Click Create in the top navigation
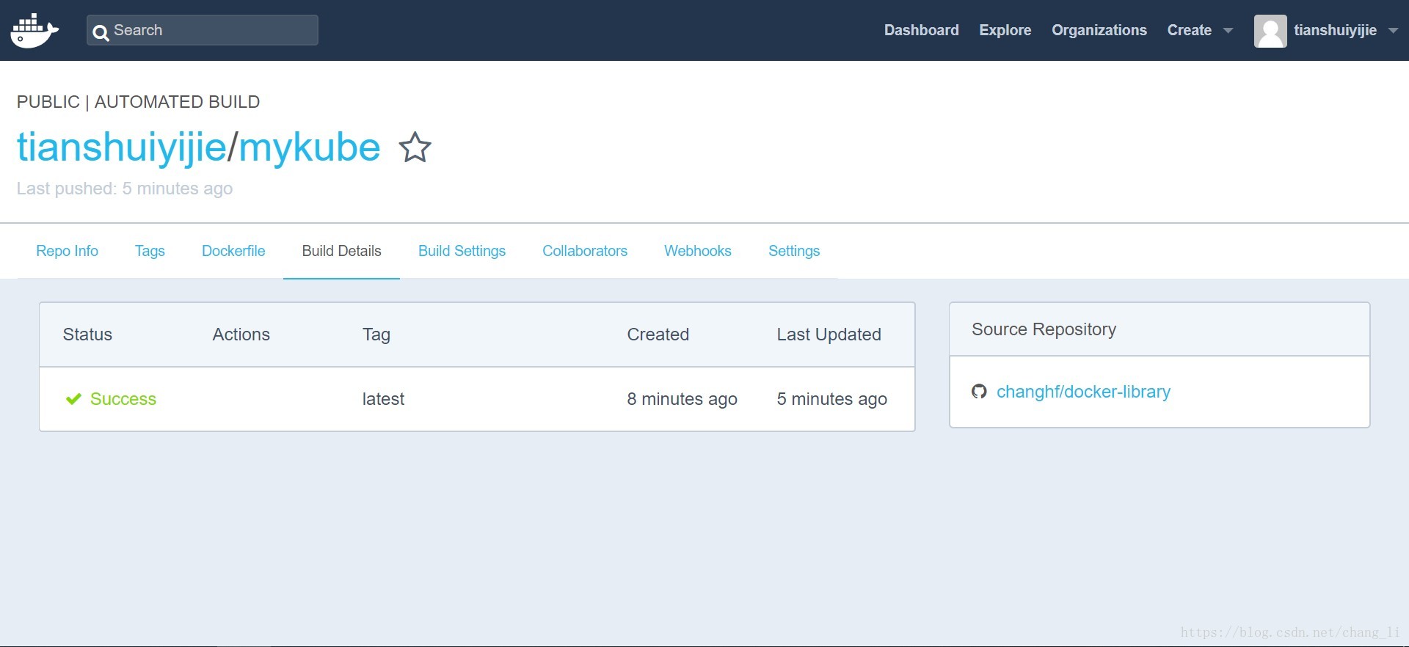Viewport: 1409px width, 647px height. 1189,30
